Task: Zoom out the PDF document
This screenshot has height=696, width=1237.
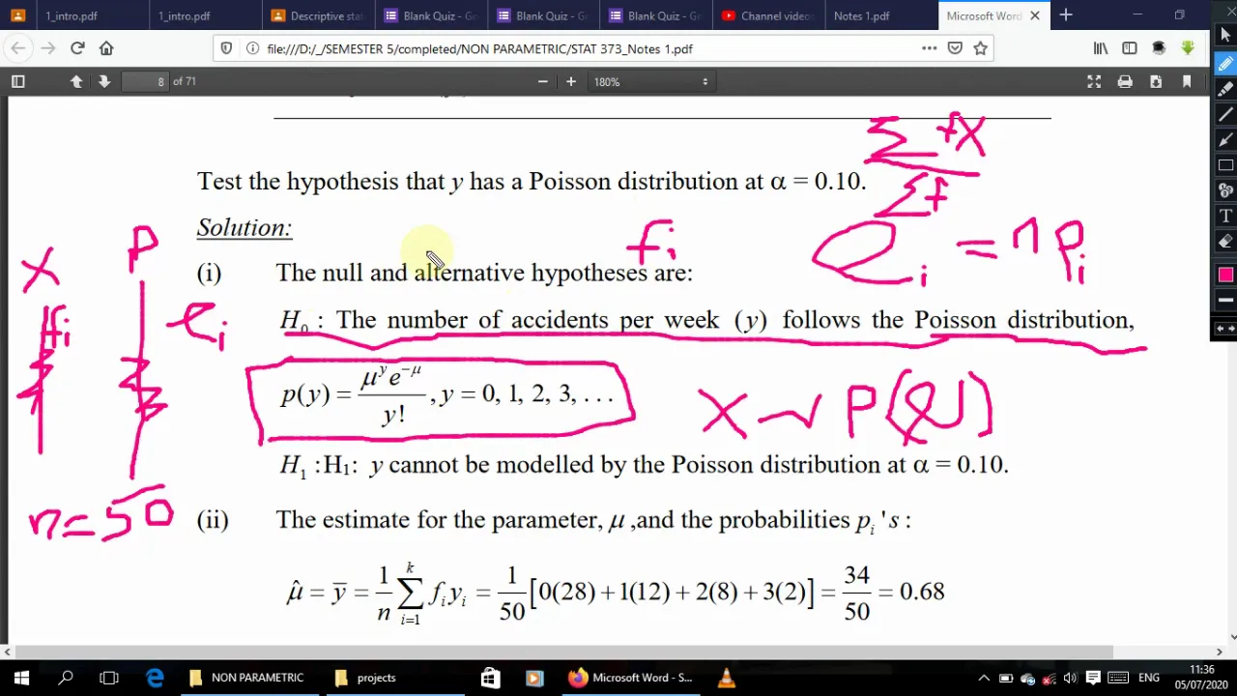Action: 543,82
